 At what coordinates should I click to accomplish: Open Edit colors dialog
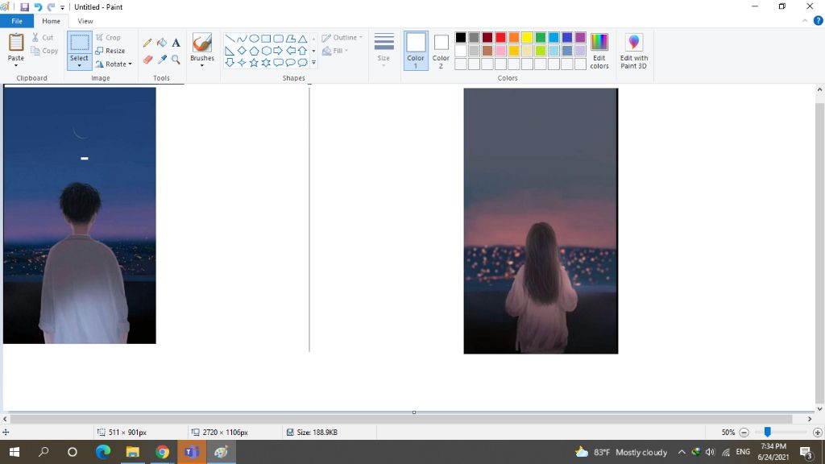click(x=599, y=51)
